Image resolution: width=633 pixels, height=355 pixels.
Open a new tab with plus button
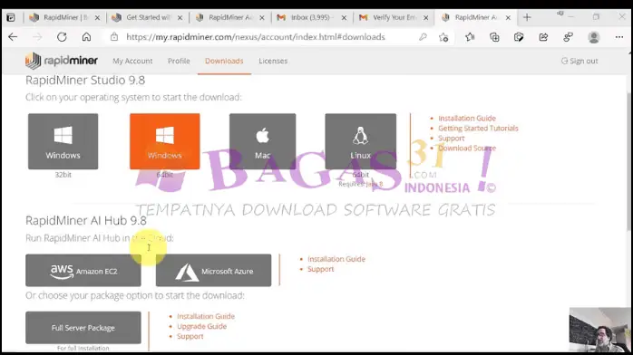point(527,17)
